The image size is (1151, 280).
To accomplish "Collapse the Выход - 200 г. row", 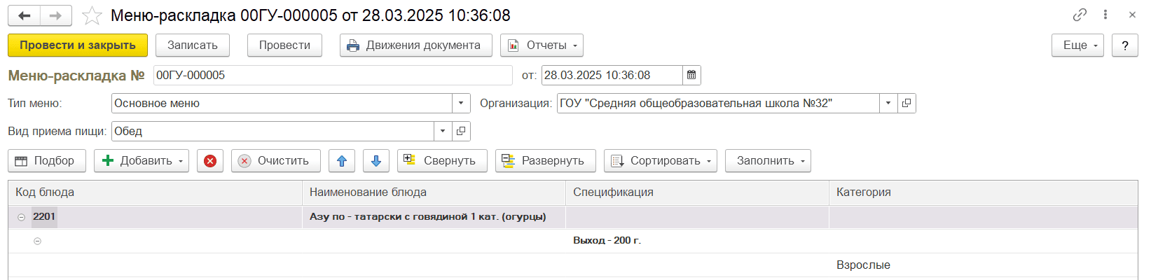I will [x=38, y=241].
